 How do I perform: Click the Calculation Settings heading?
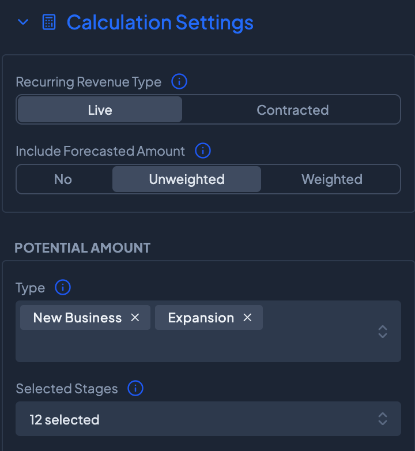tap(160, 22)
